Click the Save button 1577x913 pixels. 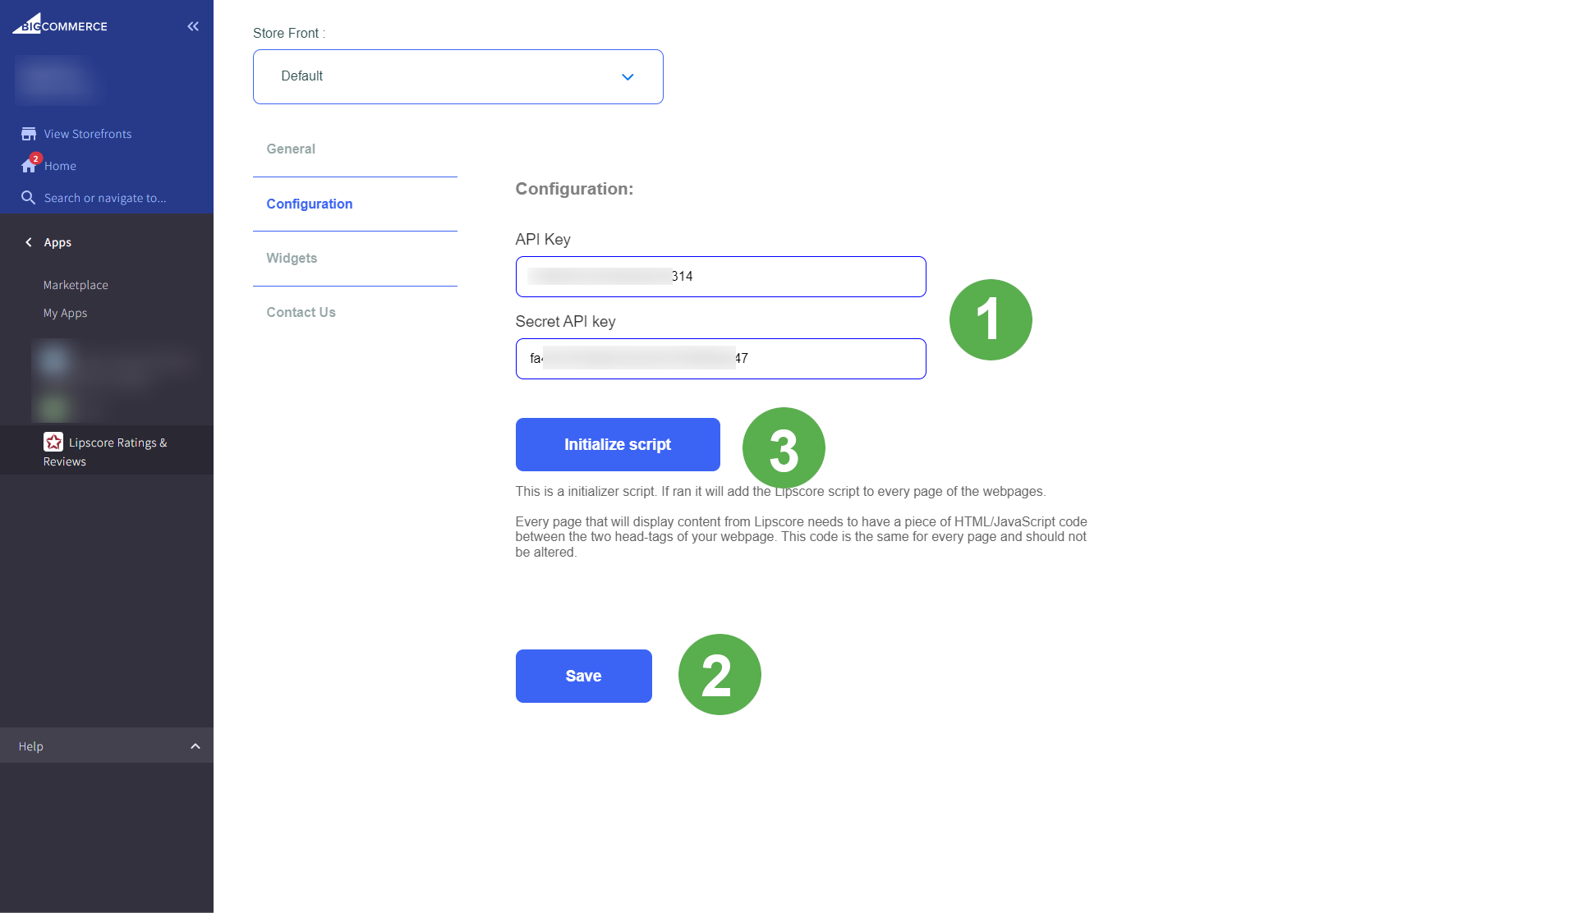[583, 676]
